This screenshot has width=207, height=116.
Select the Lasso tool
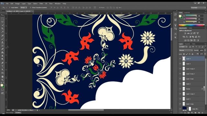coord(3,22)
